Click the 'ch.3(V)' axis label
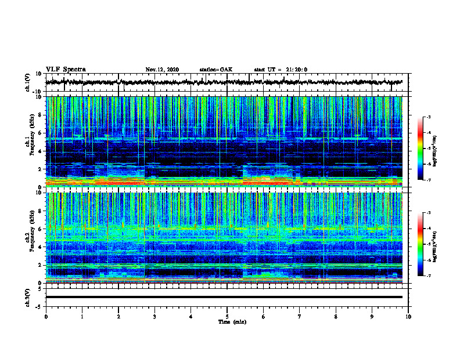This screenshot has width=460, height=355. click(28, 298)
